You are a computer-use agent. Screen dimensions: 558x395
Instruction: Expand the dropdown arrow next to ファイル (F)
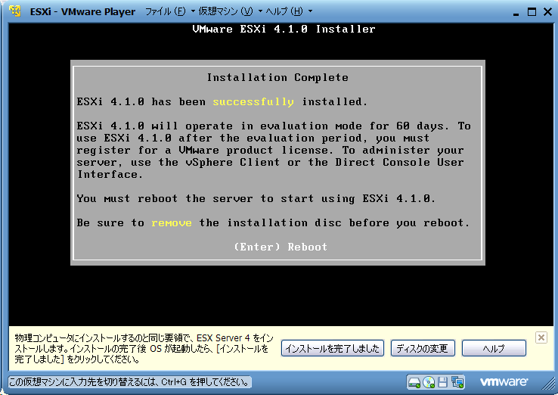[193, 11]
